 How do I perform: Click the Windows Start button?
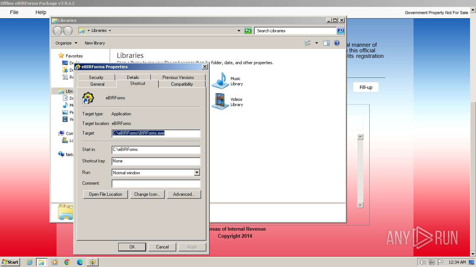pyautogui.click(x=10, y=262)
